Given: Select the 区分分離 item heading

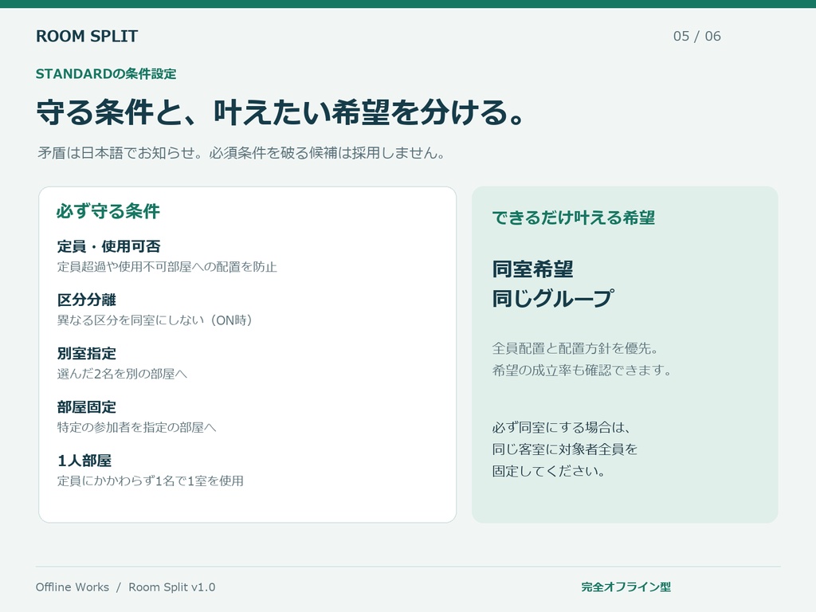Looking at the screenshot, I should click(x=86, y=300).
